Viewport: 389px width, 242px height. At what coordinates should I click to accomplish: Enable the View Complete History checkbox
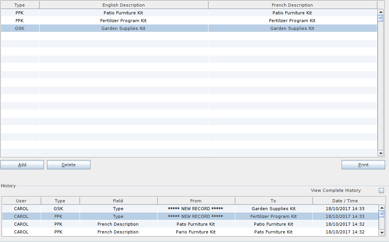[x=381, y=190]
